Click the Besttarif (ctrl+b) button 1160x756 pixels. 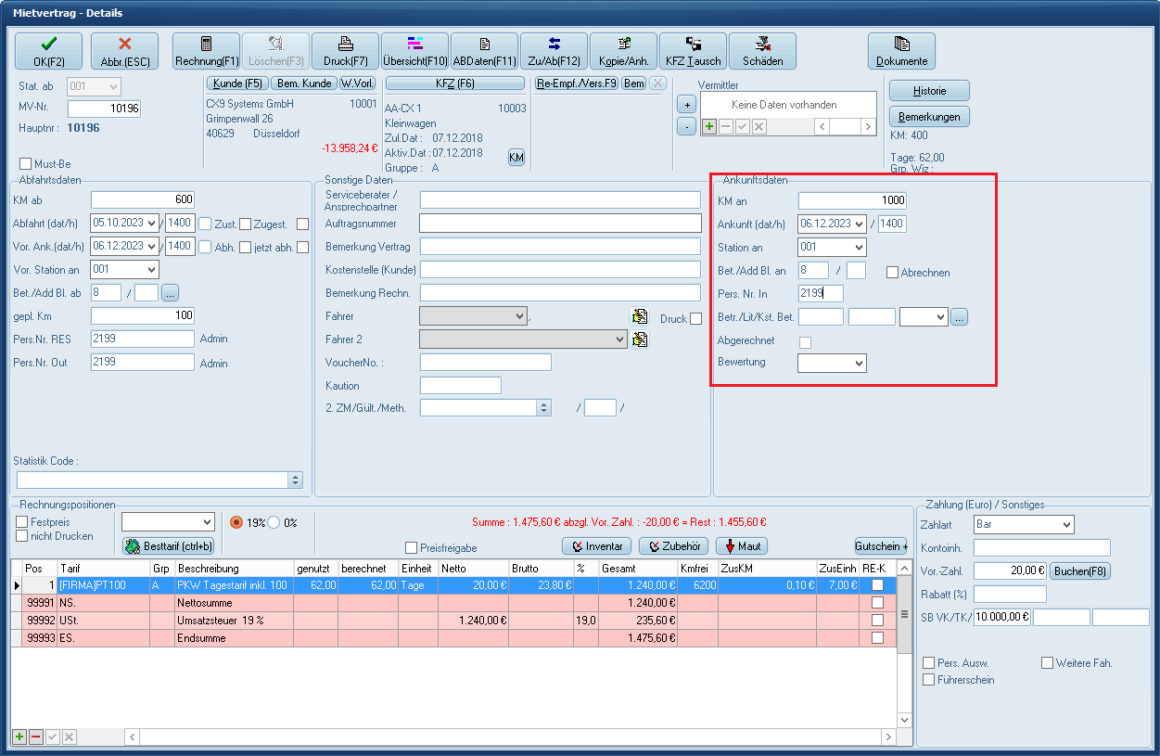tap(169, 546)
